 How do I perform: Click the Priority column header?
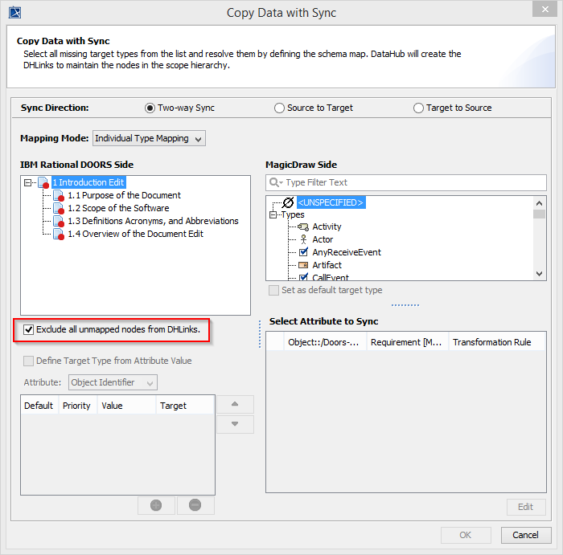(x=78, y=406)
